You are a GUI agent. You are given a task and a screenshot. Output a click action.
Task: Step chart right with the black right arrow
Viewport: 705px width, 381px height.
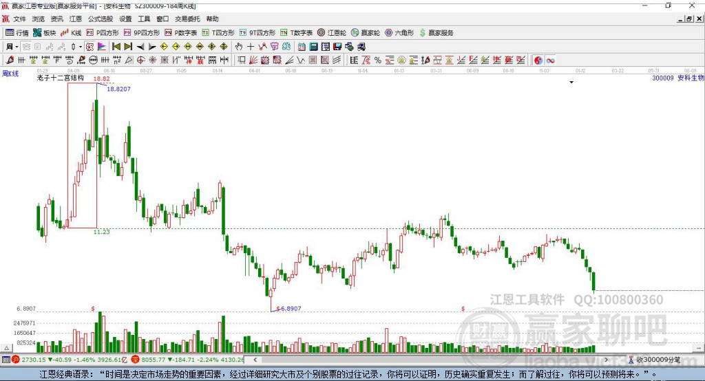pyautogui.click(x=152, y=47)
